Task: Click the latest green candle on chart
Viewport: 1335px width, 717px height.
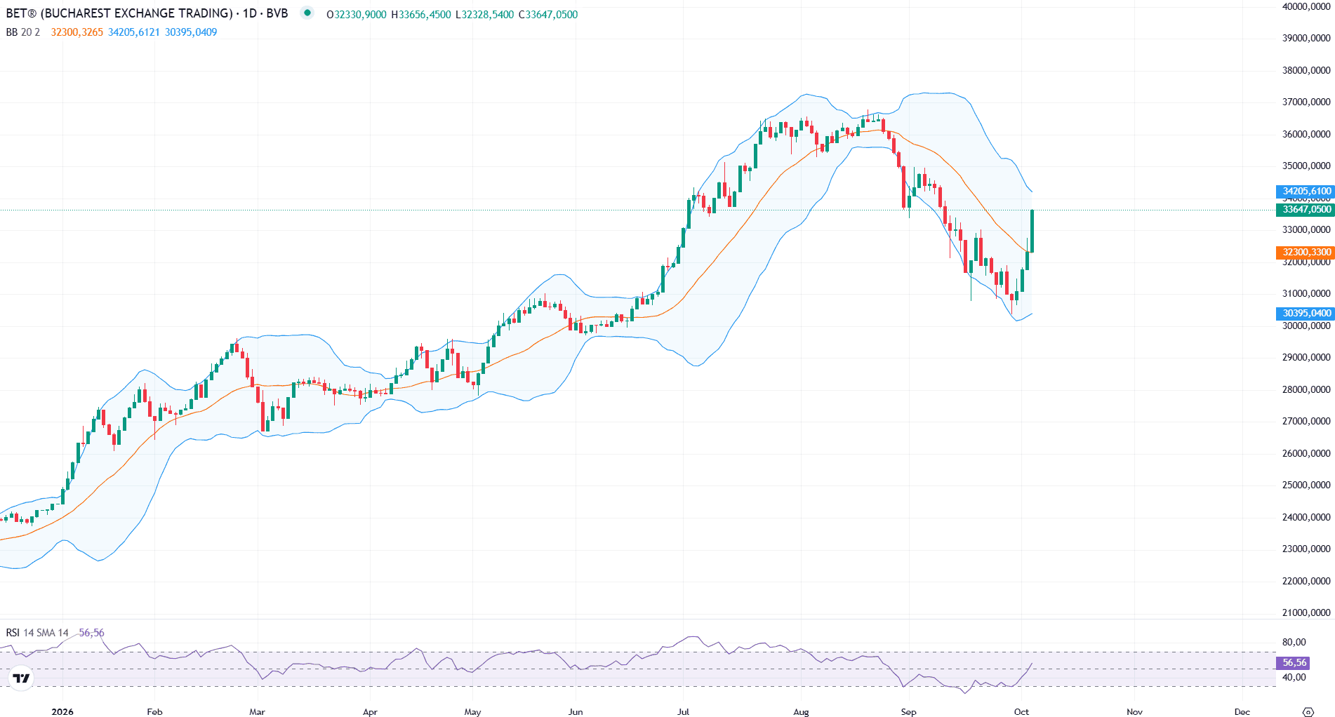Action: [1032, 231]
